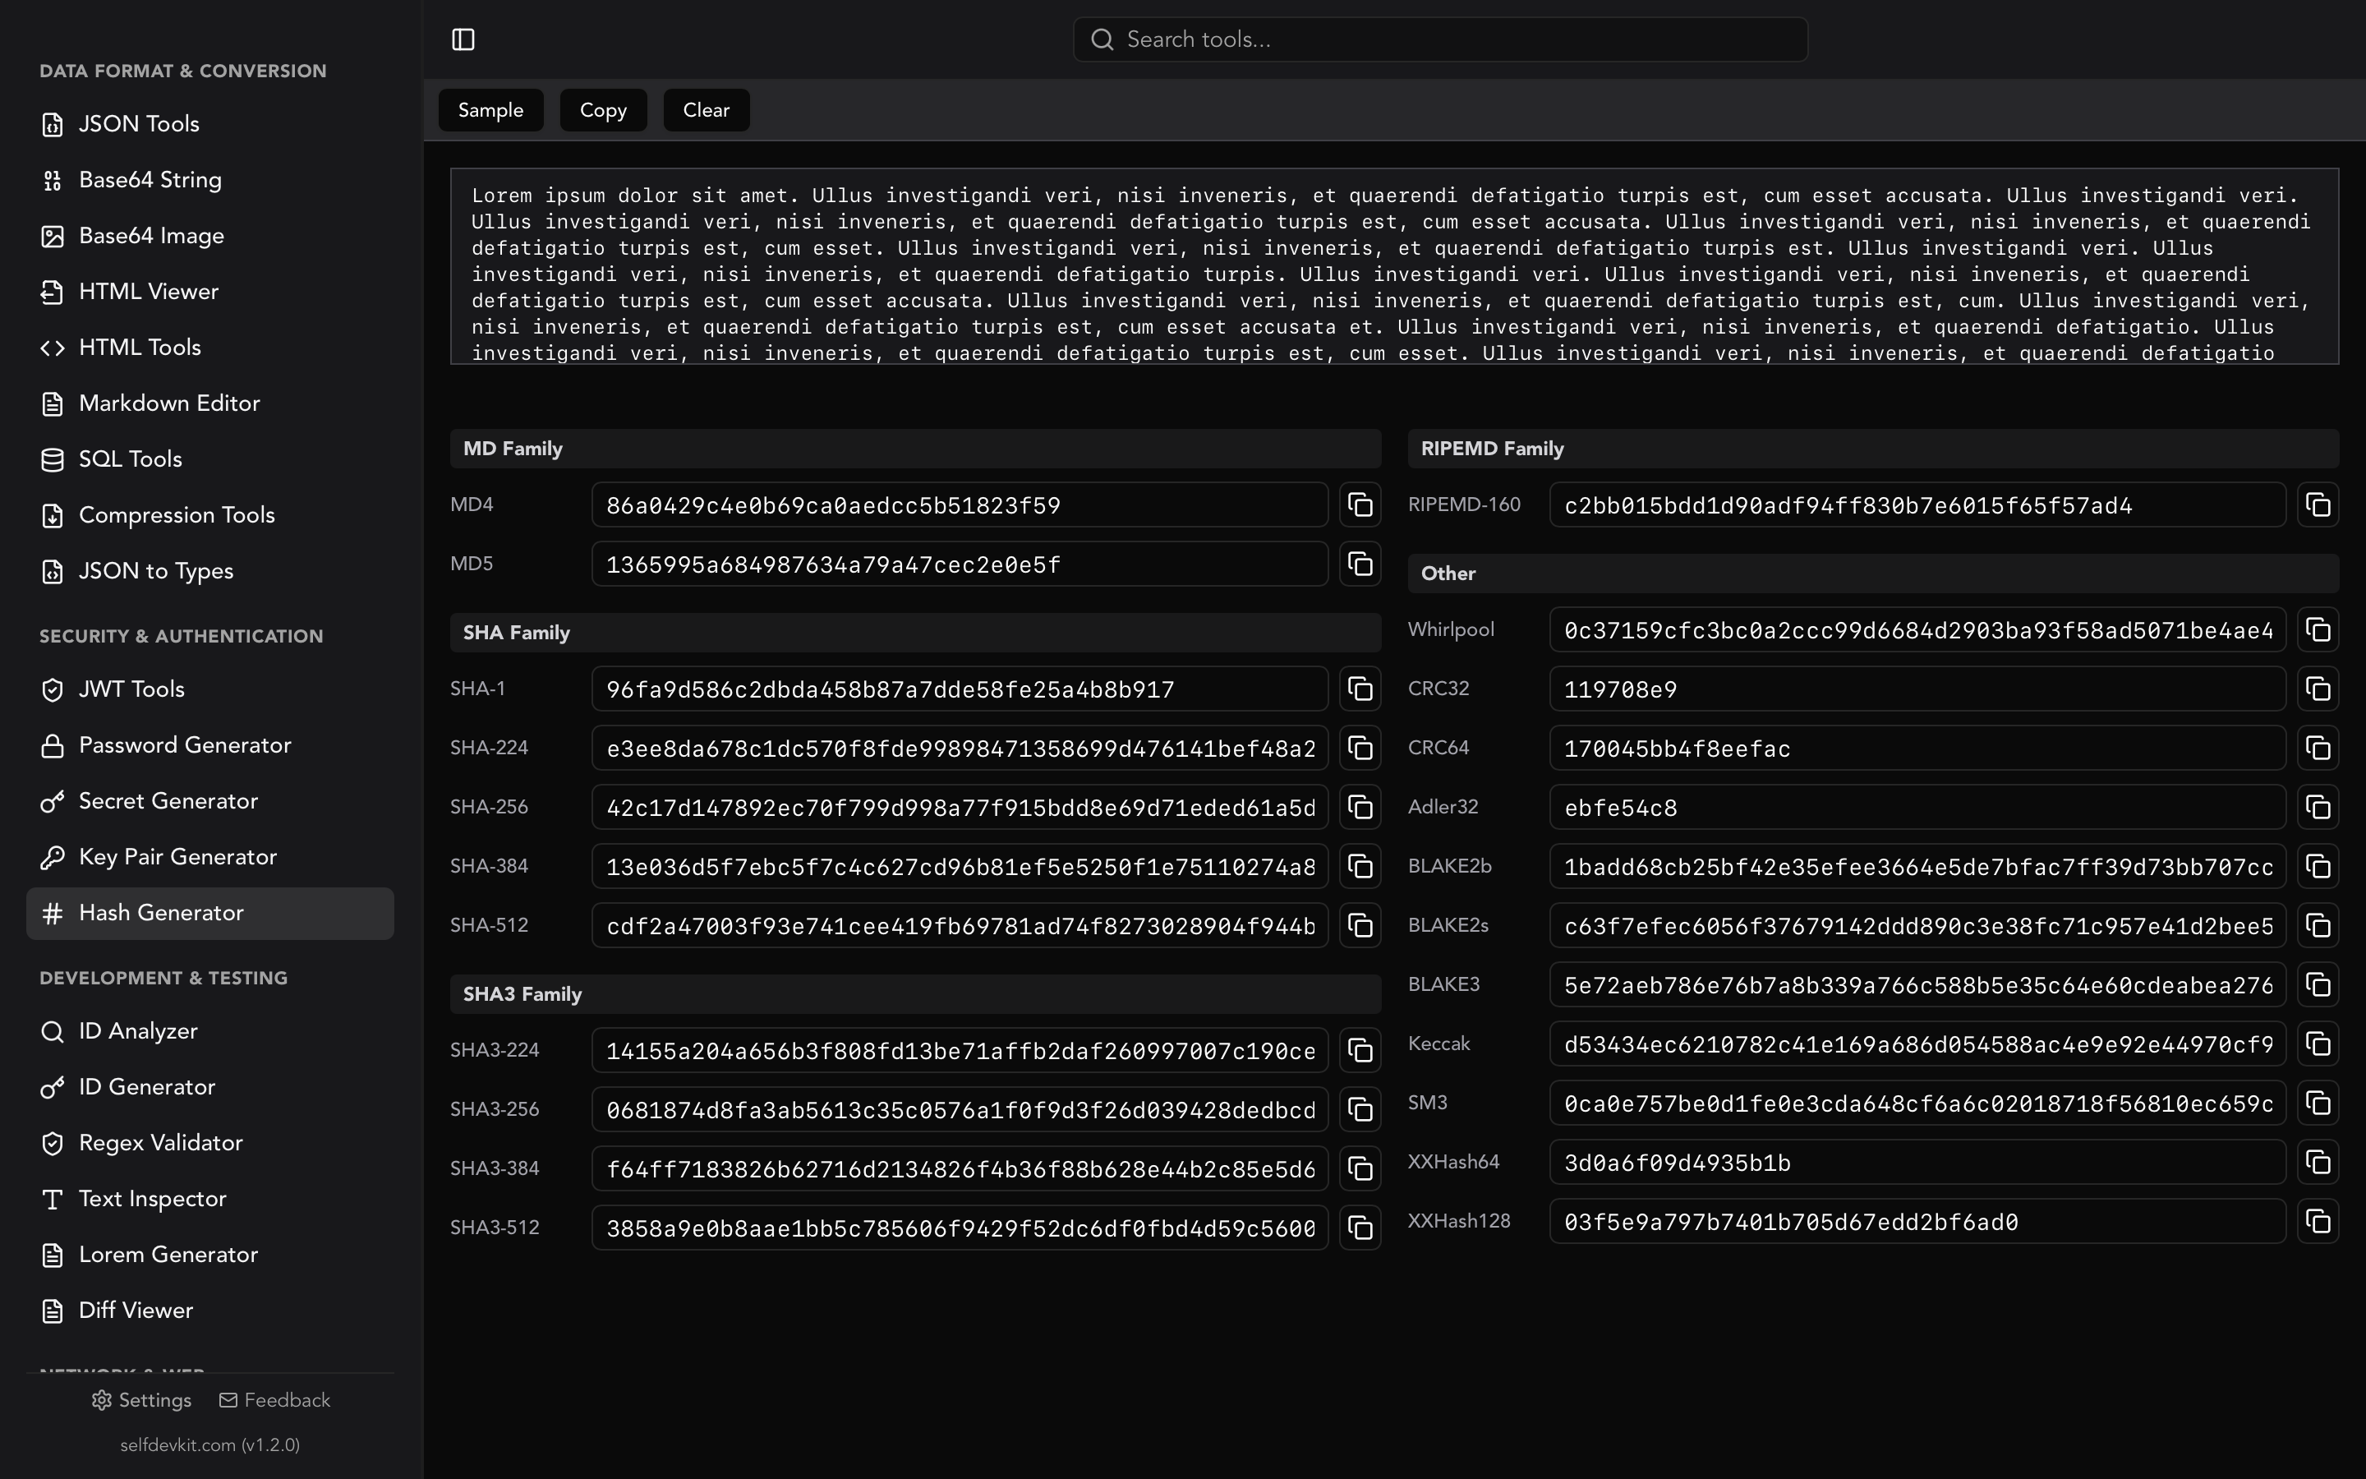Copy the SM3 hash value

click(x=2318, y=1103)
